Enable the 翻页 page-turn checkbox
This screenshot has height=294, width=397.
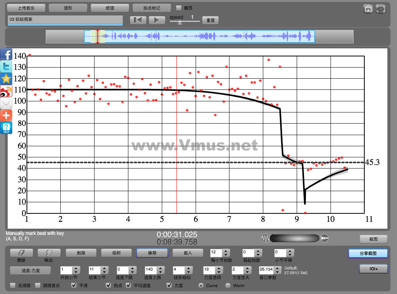click(x=179, y=8)
